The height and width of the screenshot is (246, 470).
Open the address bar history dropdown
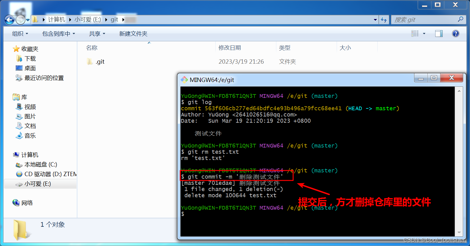click(375, 20)
